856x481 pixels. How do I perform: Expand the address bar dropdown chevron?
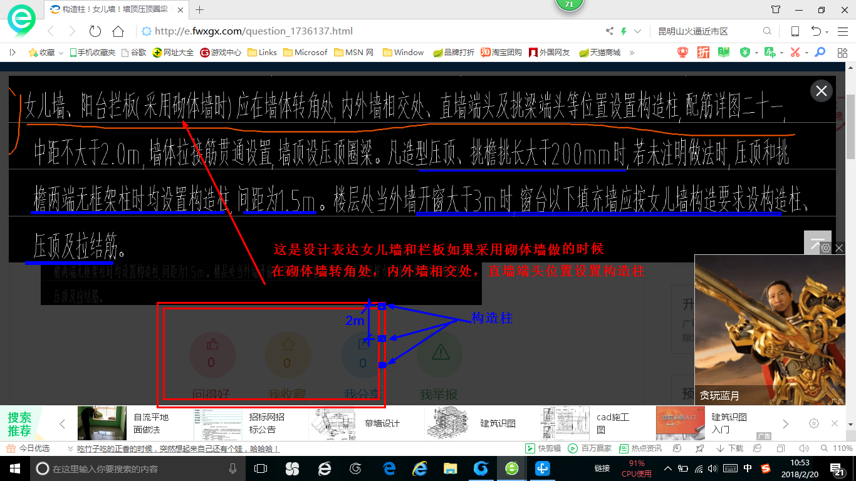[638, 31]
